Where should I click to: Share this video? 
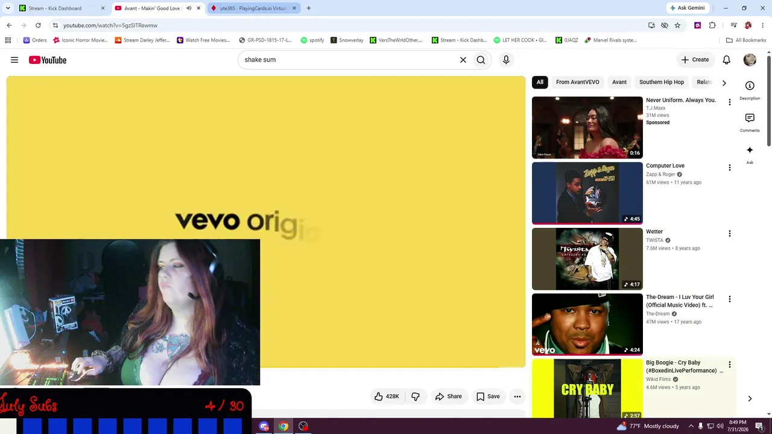coord(449,396)
